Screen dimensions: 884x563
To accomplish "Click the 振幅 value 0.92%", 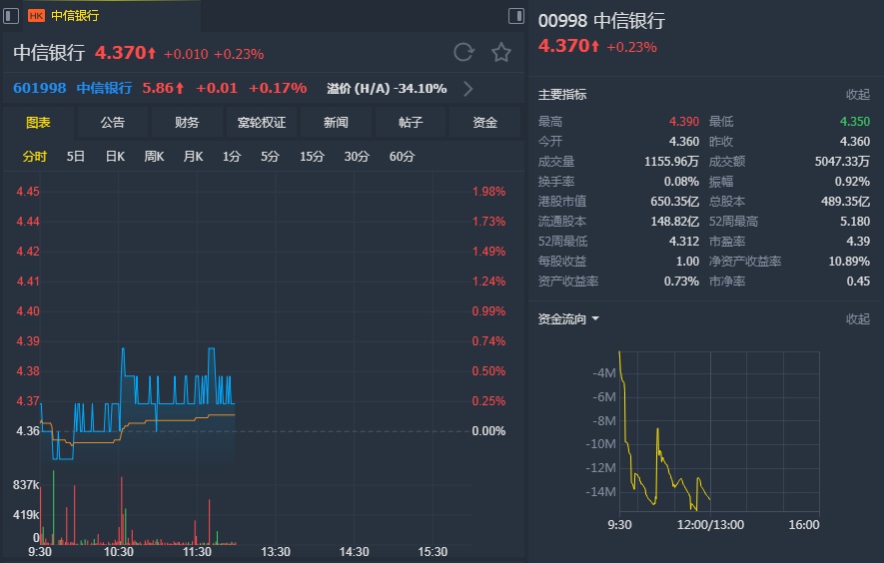I will 852,182.
